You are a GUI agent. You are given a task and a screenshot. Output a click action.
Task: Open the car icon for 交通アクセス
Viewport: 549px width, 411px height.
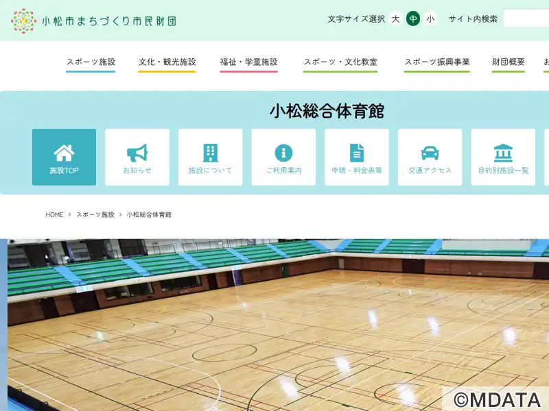click(430, 153)
